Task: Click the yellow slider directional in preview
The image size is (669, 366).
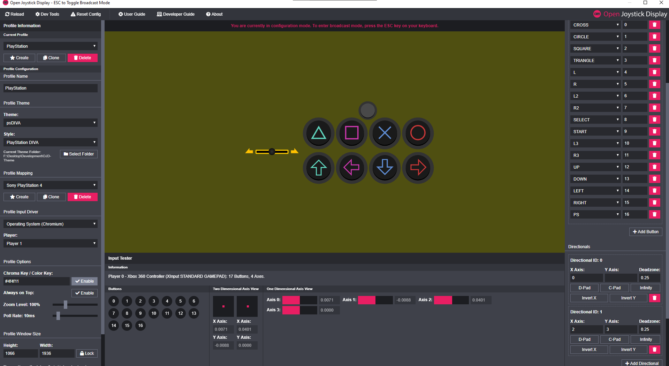Action: (272, 151)
